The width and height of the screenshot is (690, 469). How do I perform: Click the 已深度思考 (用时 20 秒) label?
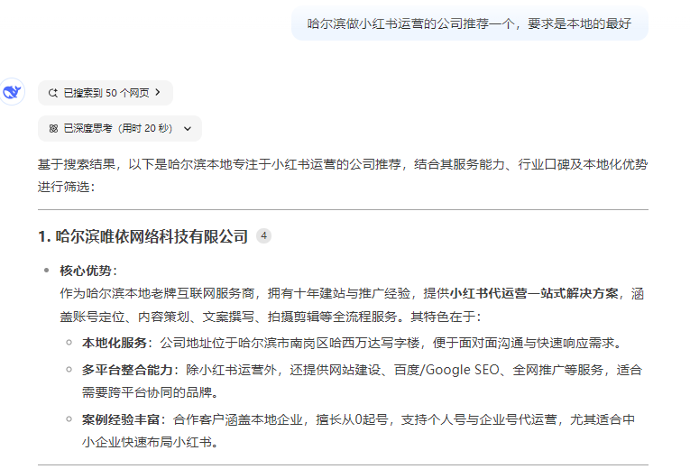coord(117,129)
